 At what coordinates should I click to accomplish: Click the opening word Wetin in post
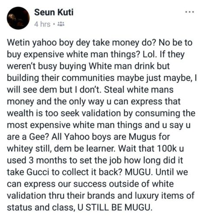pyautogui.click(x=19, y=43)
